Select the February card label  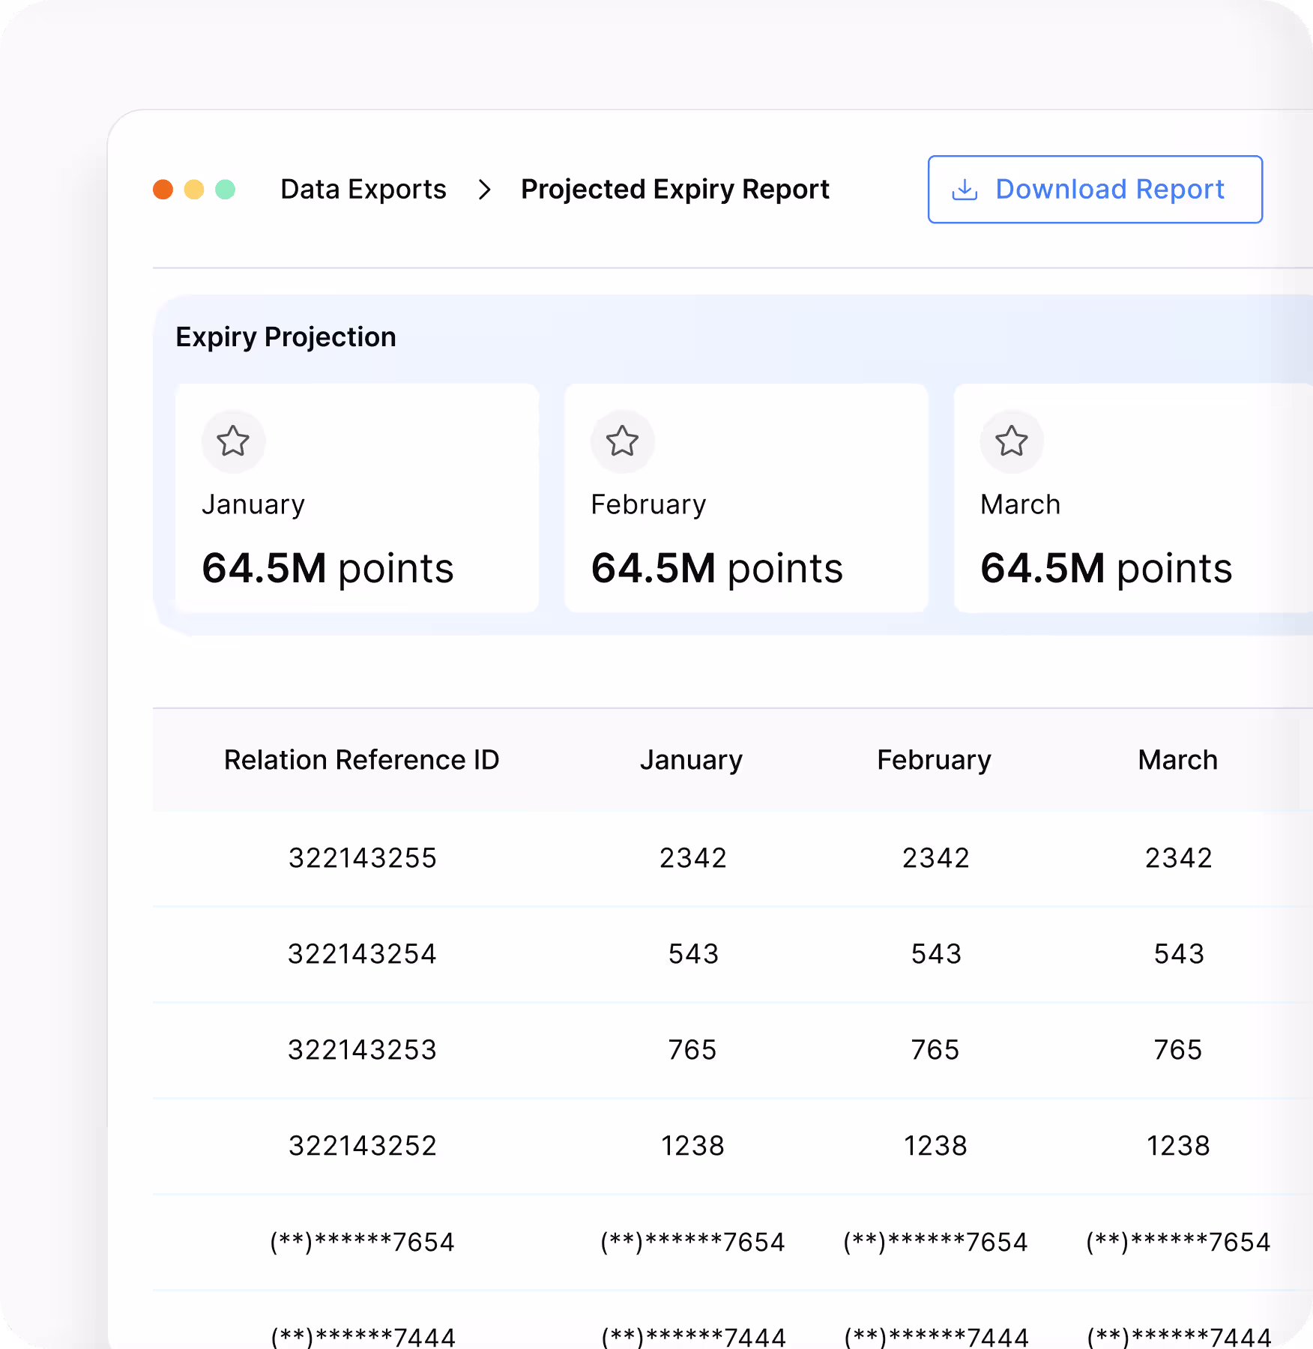648,505
